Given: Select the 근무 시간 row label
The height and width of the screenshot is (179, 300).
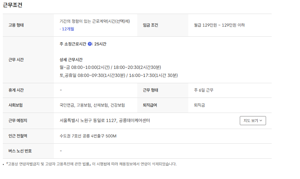Looking at the screenshot, I should [16, 60].
